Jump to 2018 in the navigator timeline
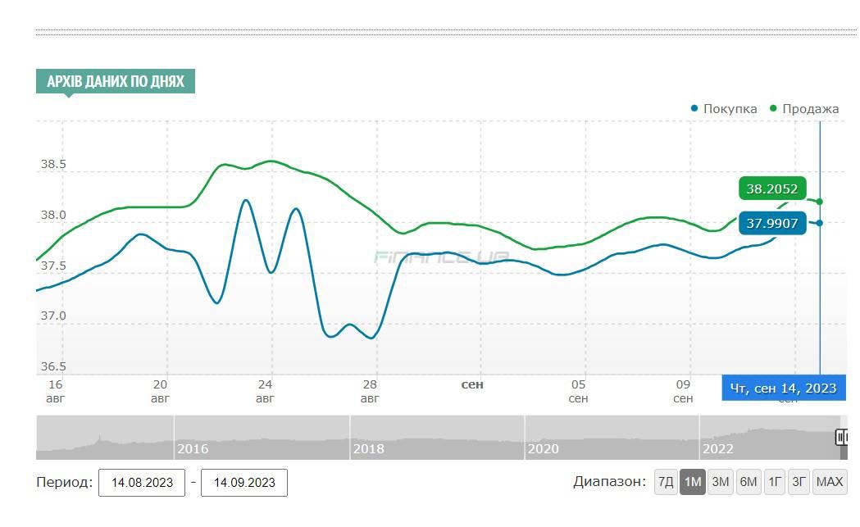The image size is (860, 527). (368, 449)
